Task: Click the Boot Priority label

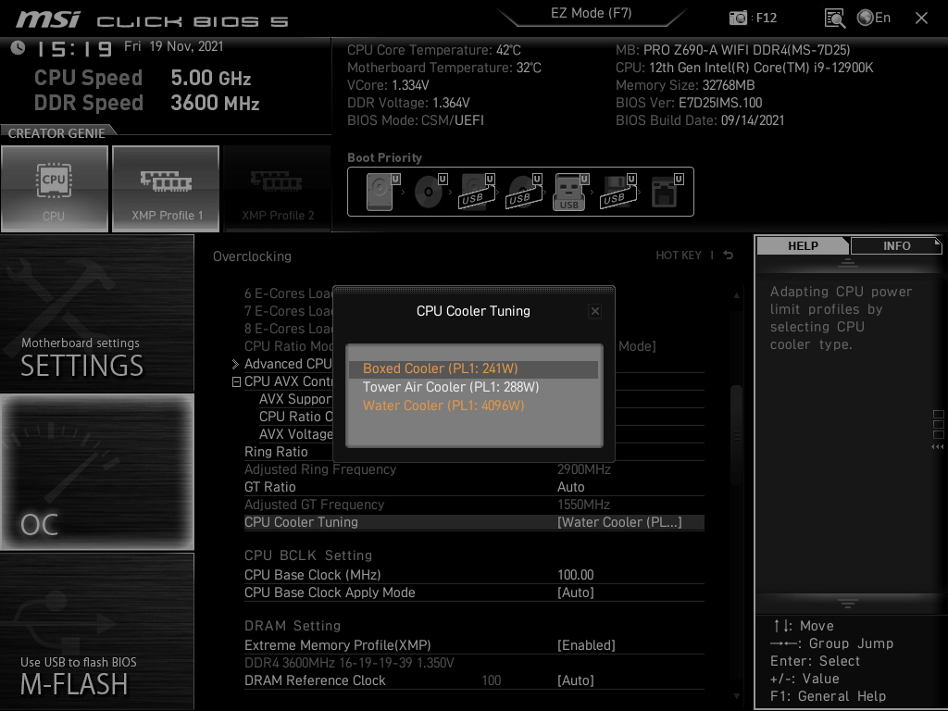Action: coord(384,157)
